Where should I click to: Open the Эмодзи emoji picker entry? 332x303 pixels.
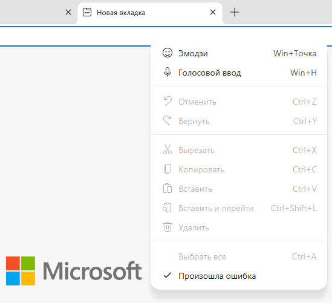pos(239,53)
